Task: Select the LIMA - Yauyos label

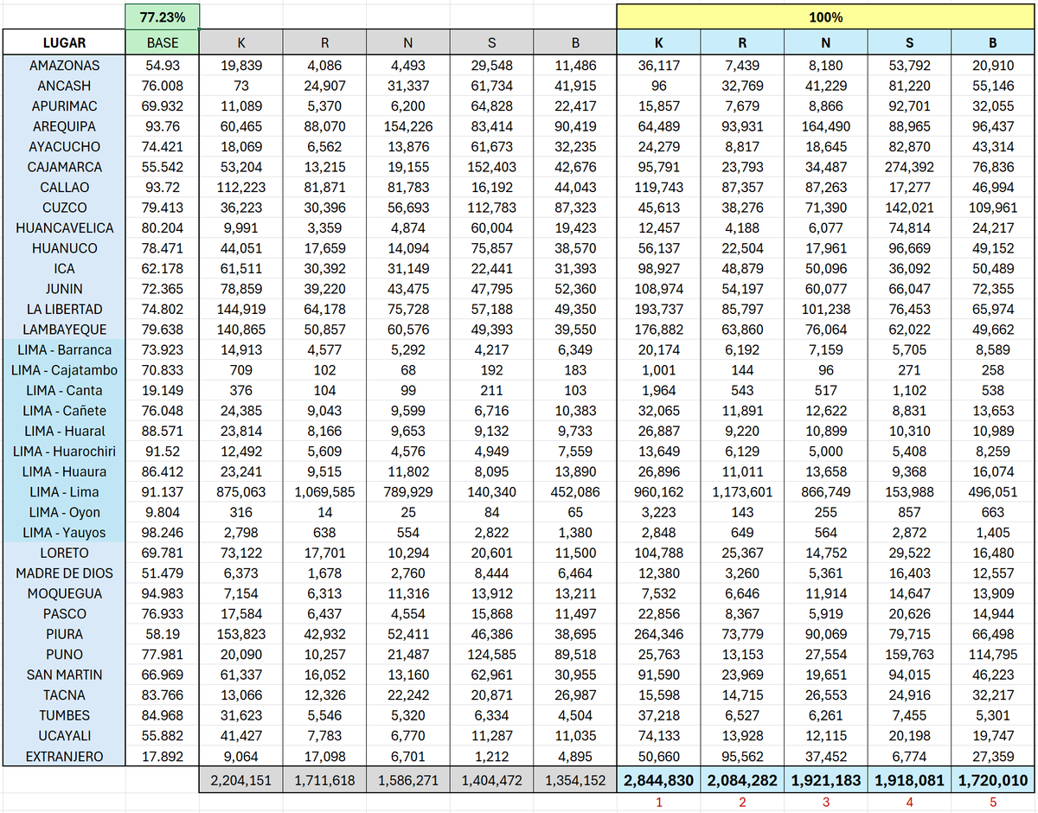Action: pos(64,533)
